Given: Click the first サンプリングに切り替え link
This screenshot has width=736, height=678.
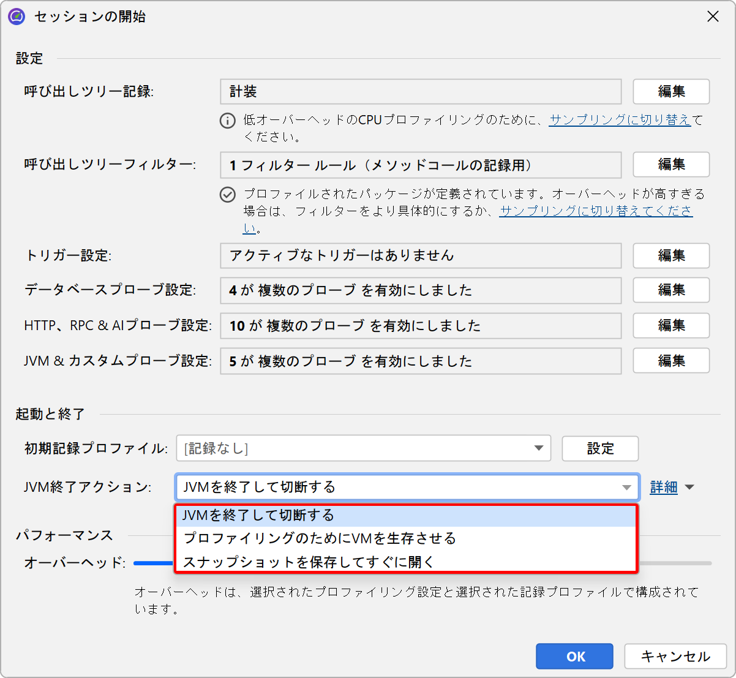Looking at the screenshot, I should point(620,120).
